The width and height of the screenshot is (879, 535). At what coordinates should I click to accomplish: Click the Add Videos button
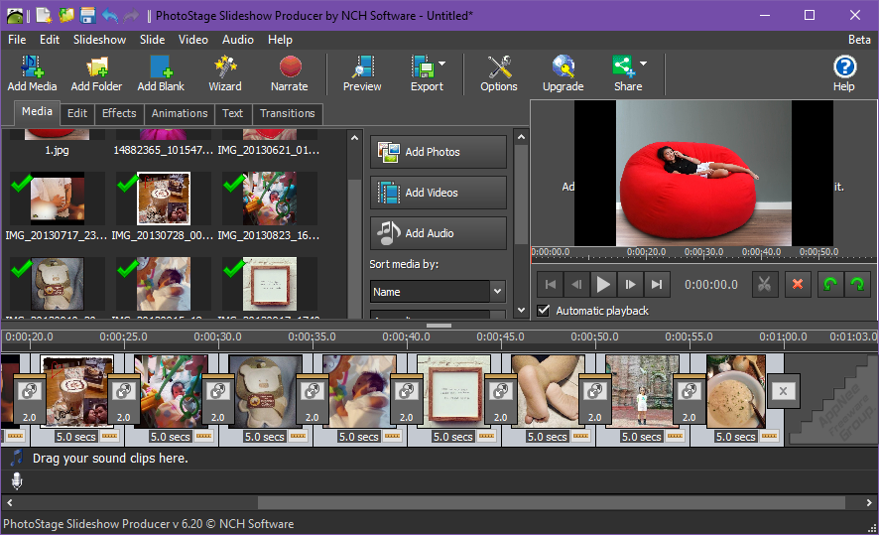point(438,193)
